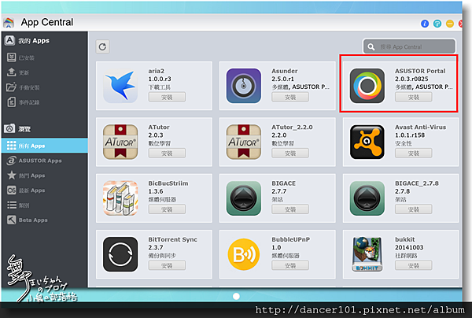Install aria2 with 安裝 button
The height and width of the screenshot is (318, 472).
(167, 97)
